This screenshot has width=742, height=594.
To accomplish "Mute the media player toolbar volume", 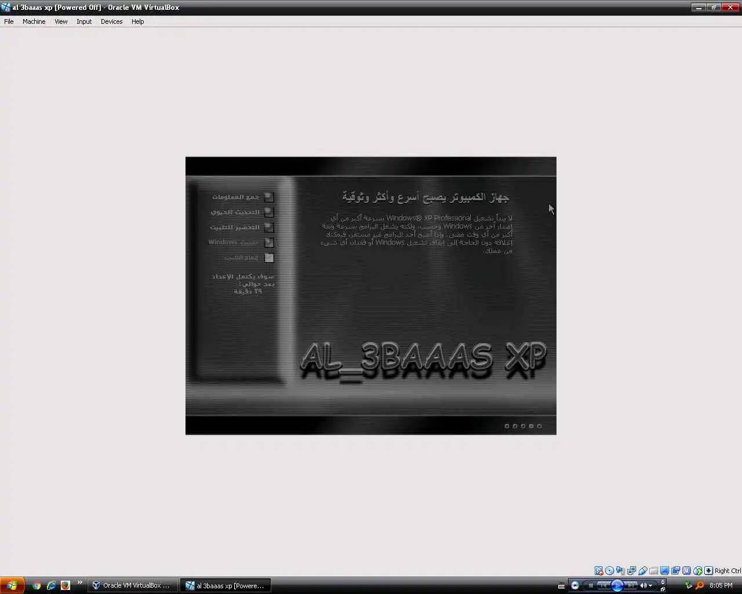I will click(643, 585).
